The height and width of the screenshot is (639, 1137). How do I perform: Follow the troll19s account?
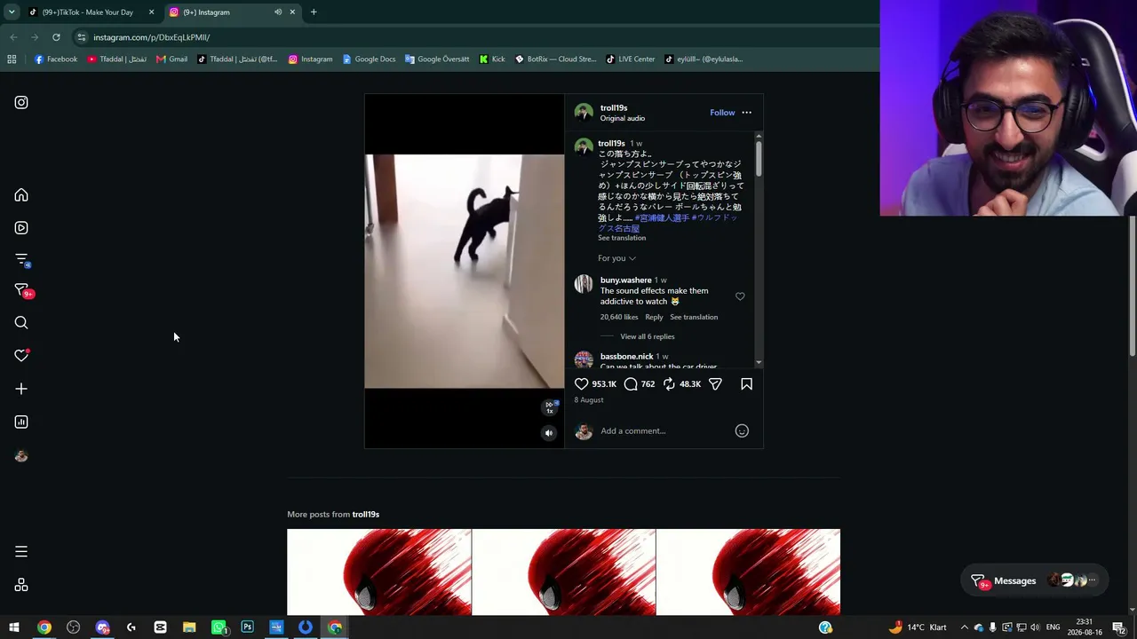click(722, 113)
